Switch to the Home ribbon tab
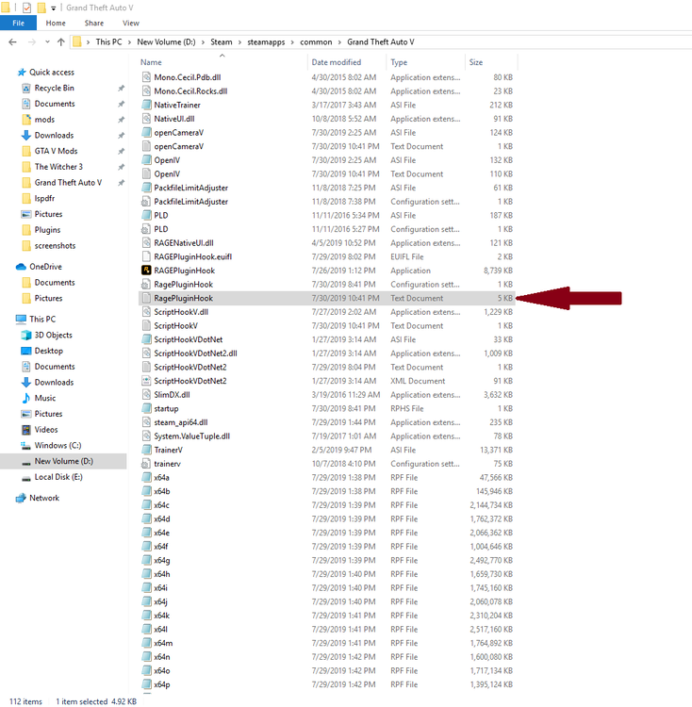692x707 pixels. point(56,23)
